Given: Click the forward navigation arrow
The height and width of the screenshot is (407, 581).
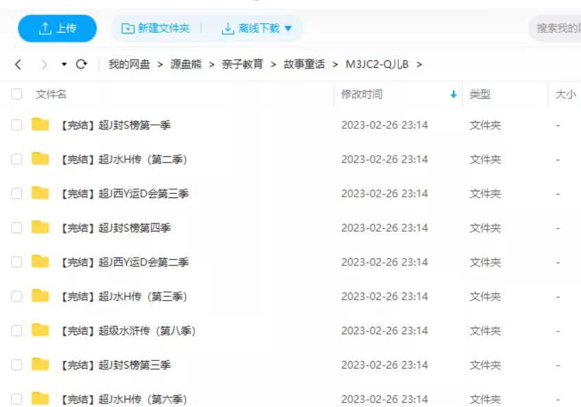Looking at the screenshot, I should 44,64.
